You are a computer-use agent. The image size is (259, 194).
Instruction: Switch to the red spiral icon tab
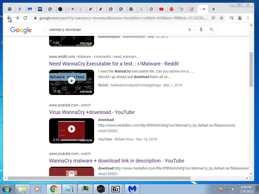tap(192, 9)
